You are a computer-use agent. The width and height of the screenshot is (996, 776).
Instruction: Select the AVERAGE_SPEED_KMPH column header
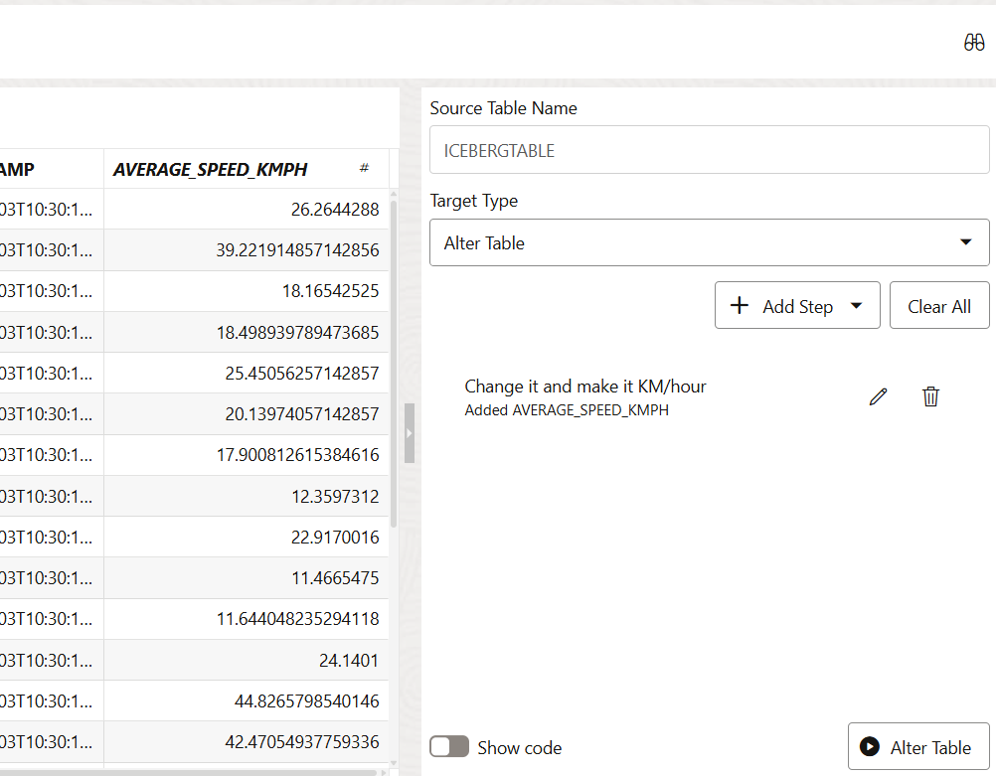[x=211, y=169]
